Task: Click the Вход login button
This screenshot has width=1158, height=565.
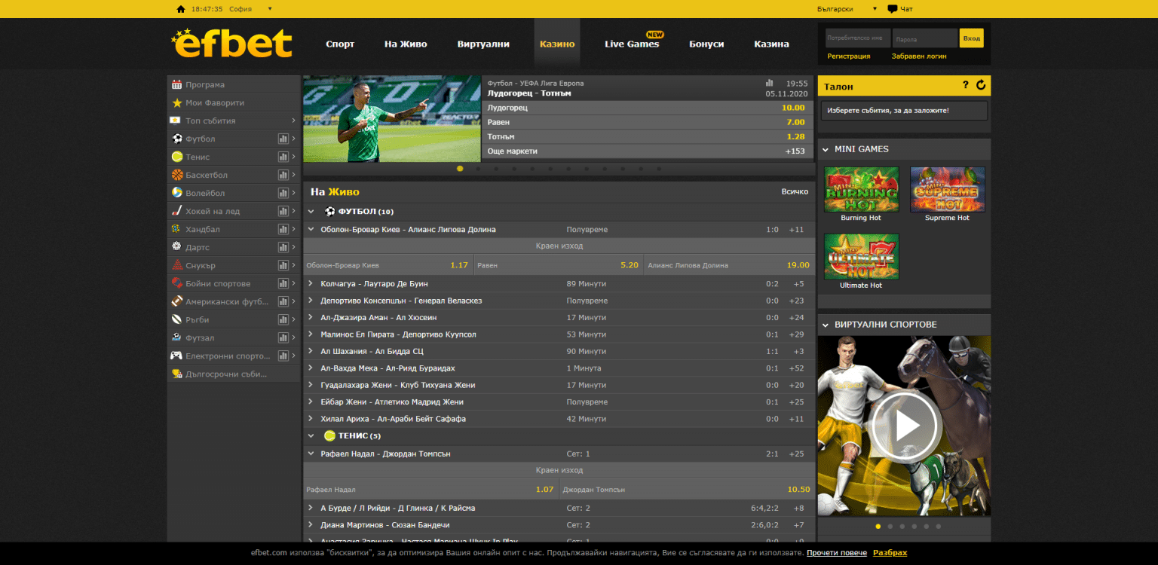Action: tap(972, 38)
